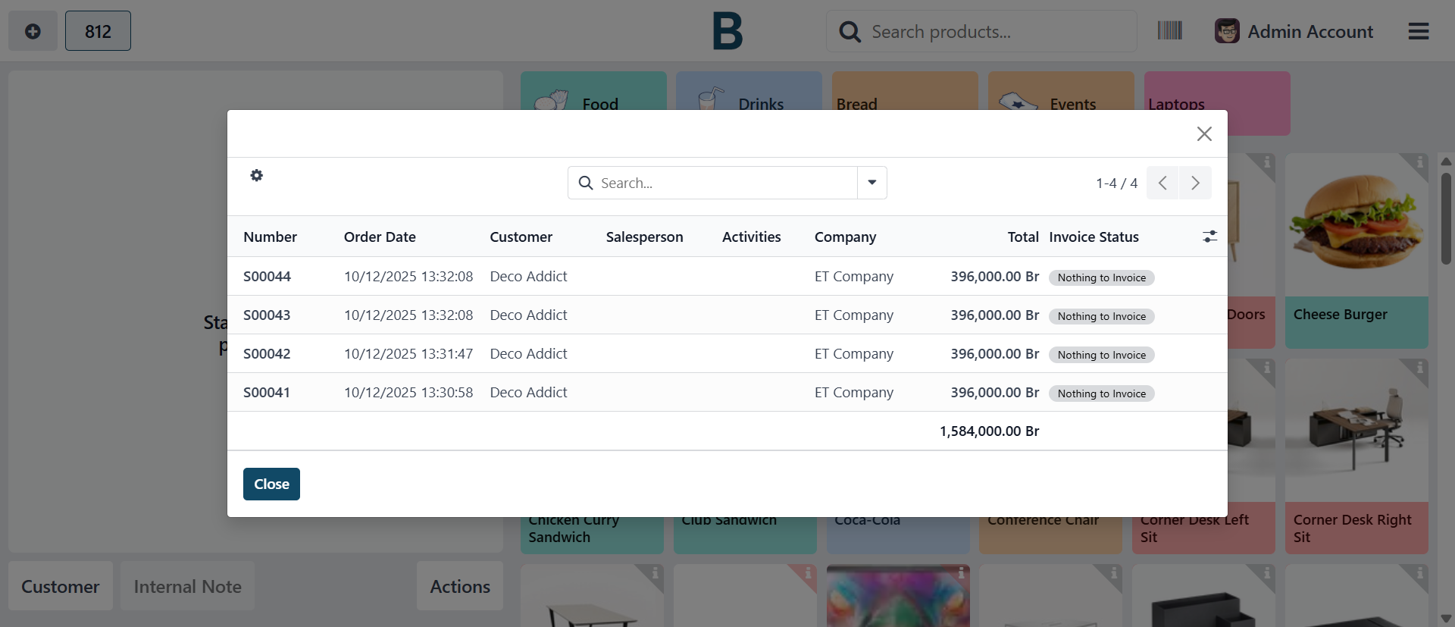
Task: Show info for Cheese Burger product
Action: coord(1419,162)
